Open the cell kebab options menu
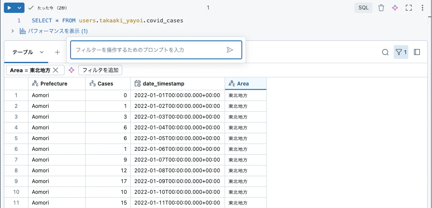This screenshot has width=432, height=208. coord(423,8)
